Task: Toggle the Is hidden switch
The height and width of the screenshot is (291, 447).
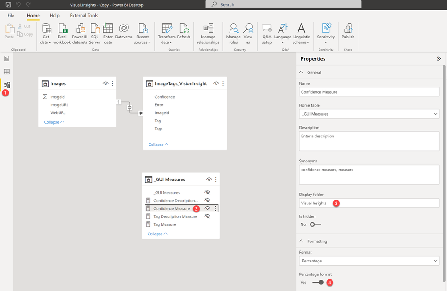Action: tap(315, 224)
